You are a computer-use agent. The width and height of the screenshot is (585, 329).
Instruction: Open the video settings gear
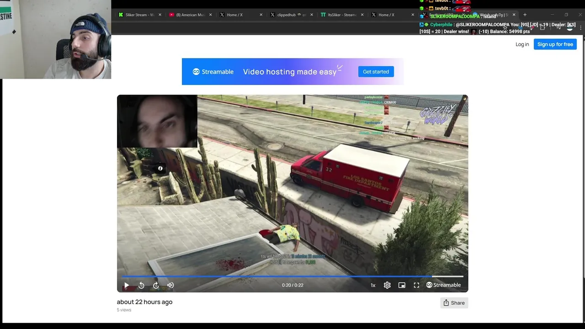[x=387, y=285]
